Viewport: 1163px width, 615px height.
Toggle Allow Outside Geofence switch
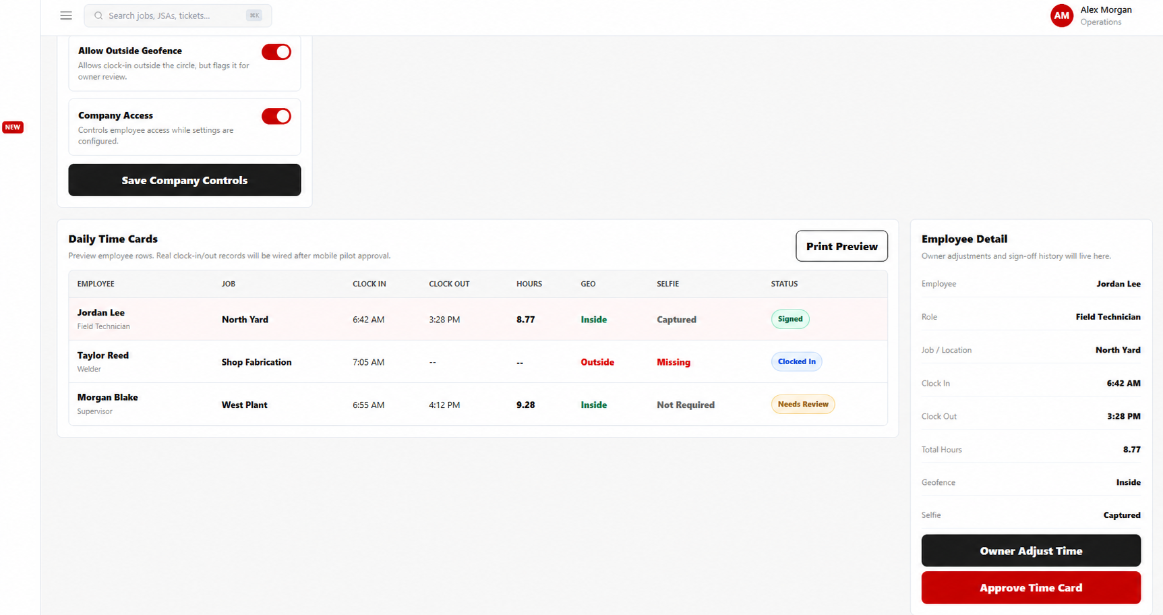[x=276, y=52]
